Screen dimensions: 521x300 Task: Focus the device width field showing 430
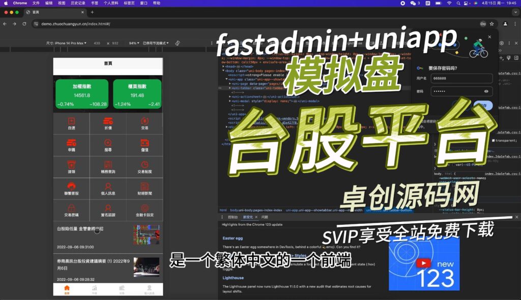(97, 43)
